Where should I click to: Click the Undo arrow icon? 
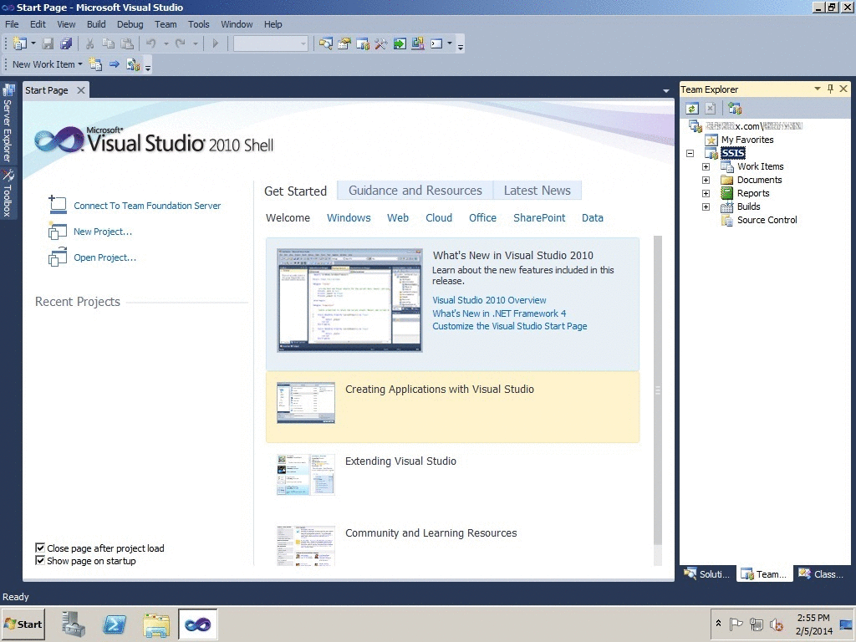tap(151, 43)
